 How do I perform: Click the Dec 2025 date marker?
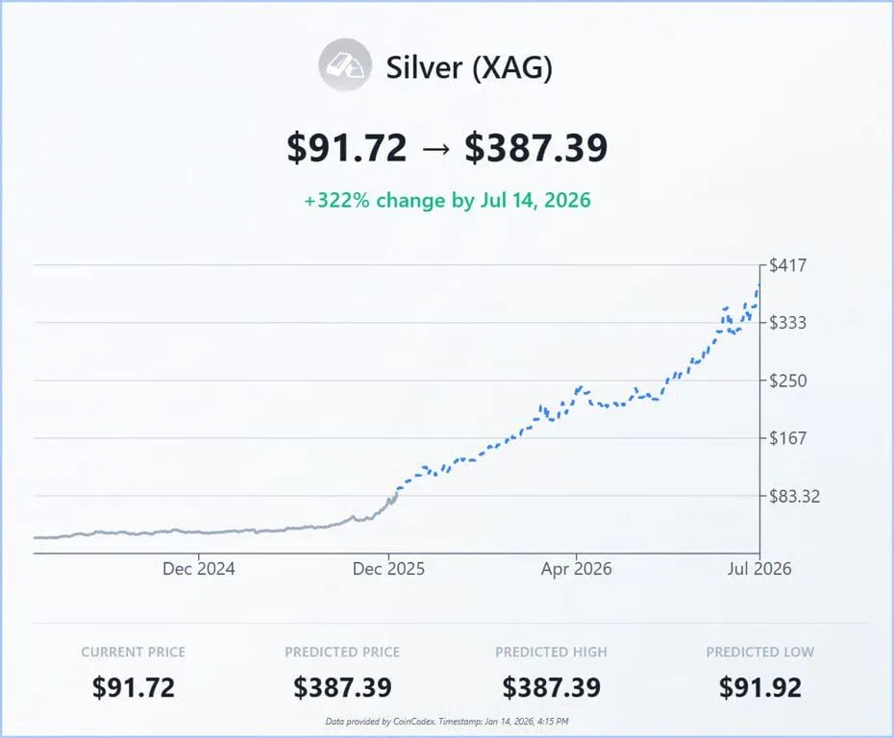coord(388,569)
